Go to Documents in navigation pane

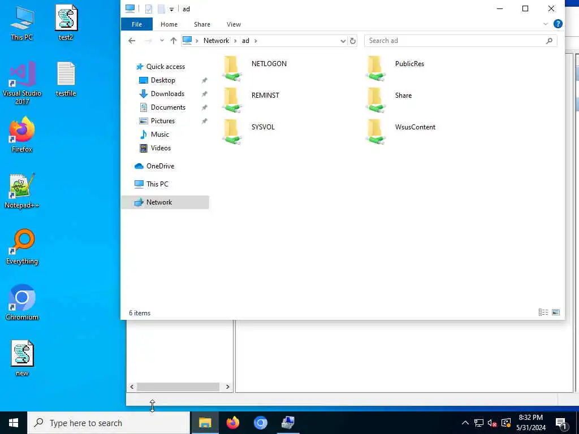click(168, 107)
